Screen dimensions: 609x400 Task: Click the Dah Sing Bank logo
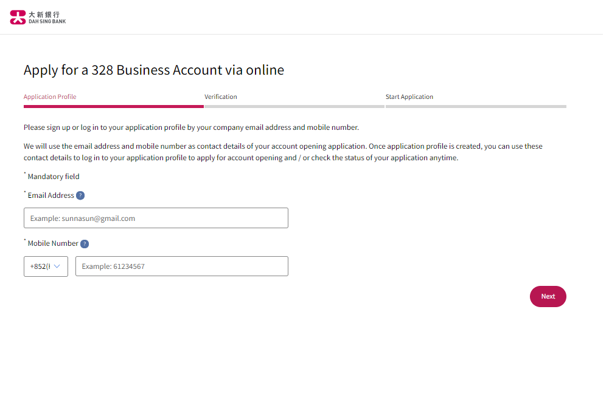[x=38, y=18]
